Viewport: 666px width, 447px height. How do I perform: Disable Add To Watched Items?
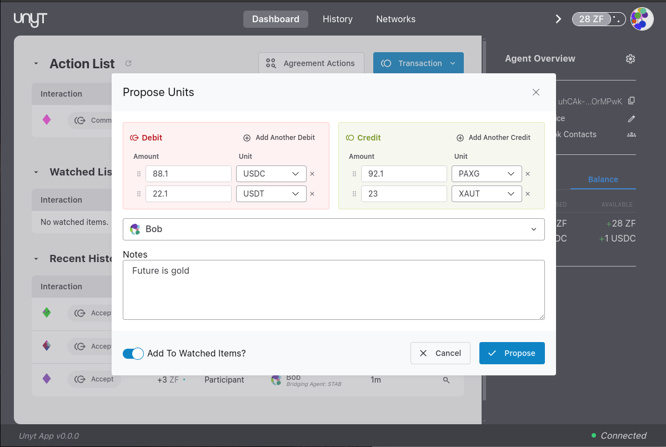(133, 353)
